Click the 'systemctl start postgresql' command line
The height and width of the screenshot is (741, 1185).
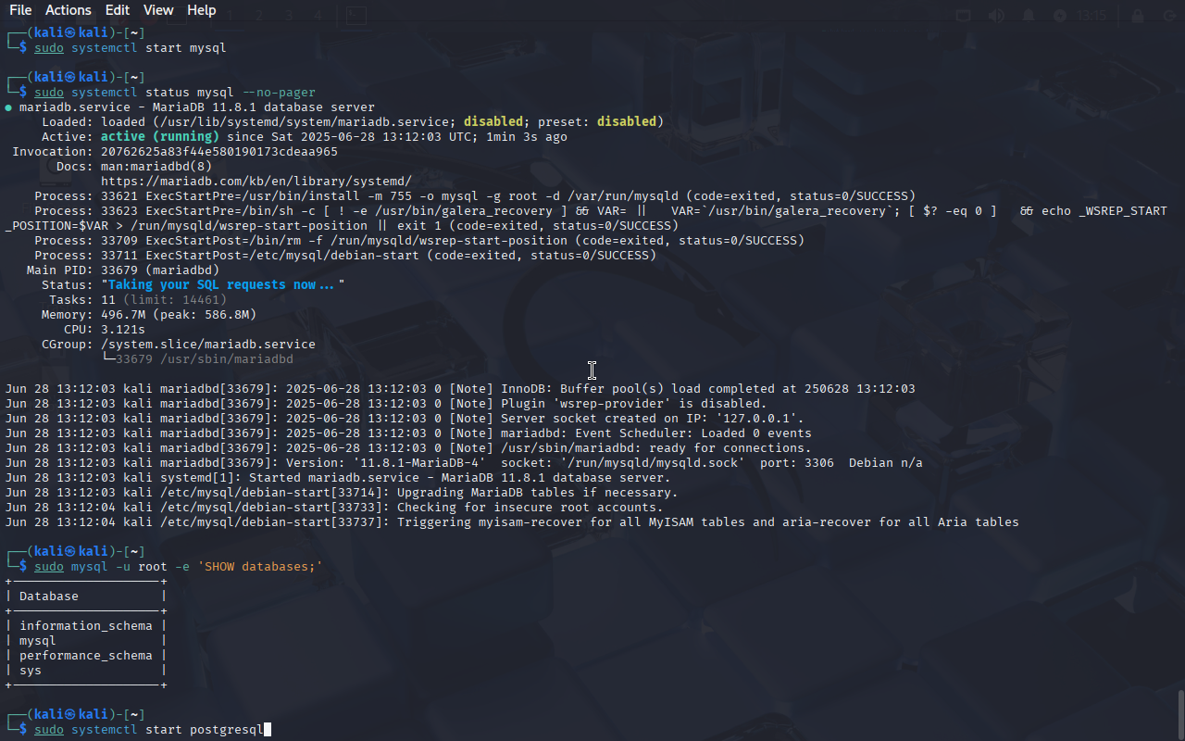(149, 729)
